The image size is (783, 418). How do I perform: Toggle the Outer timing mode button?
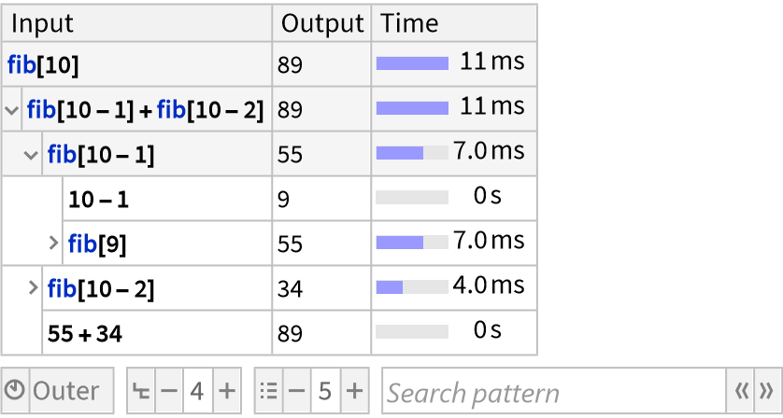[65, 392]
